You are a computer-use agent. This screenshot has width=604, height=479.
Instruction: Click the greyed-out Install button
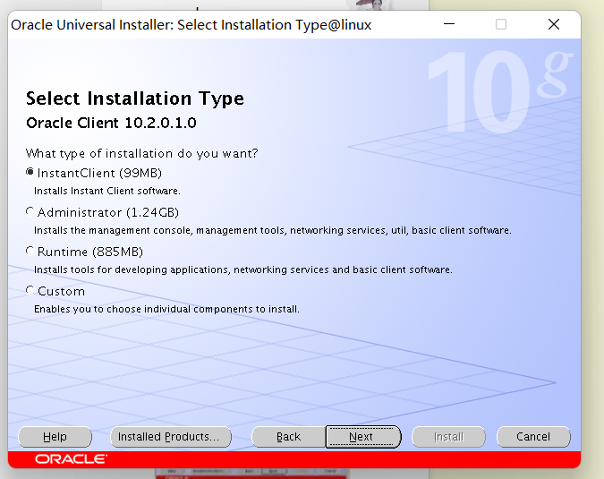pos(449,437)
